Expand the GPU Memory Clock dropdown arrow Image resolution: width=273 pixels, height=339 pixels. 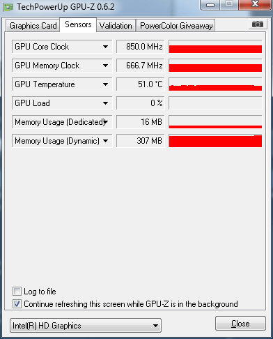(x=105, y=66)
